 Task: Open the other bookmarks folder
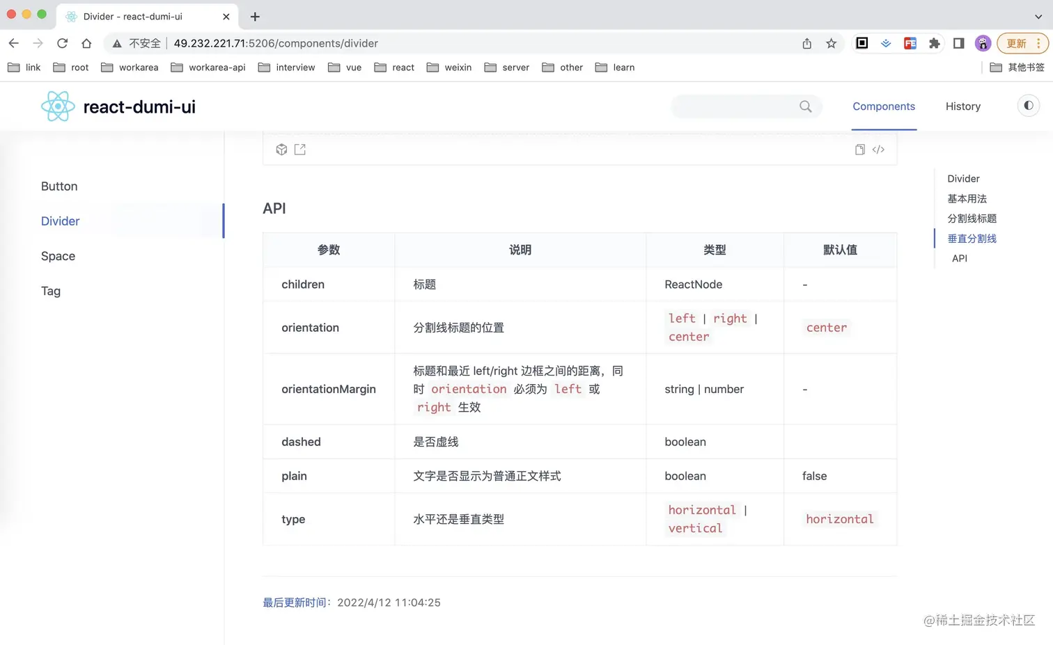[563, 67]
